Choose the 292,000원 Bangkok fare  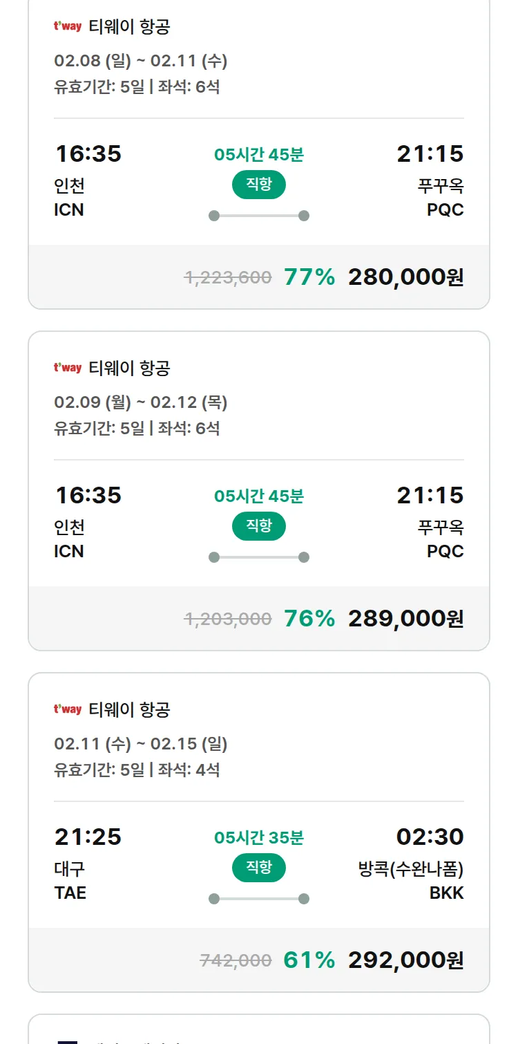point(405,960)
